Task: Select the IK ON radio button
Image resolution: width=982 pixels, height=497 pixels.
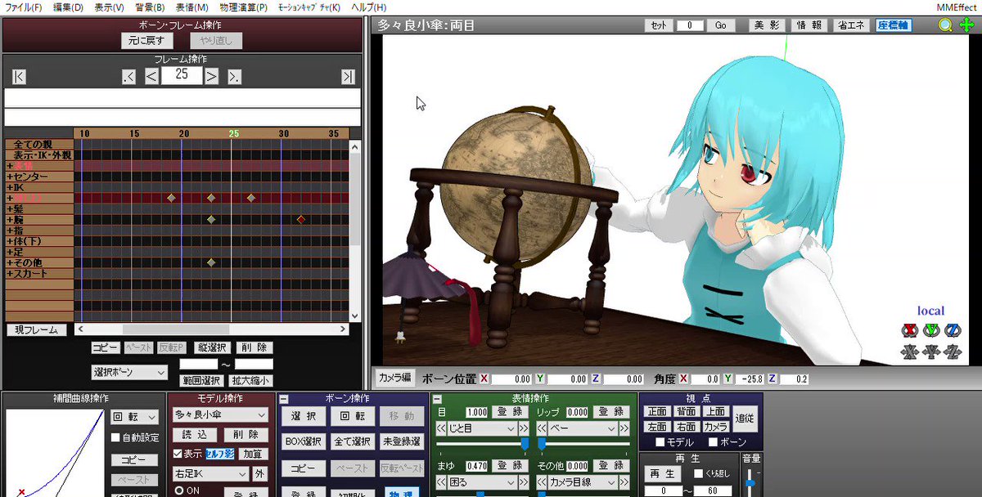Action: pyautogui.click(x=180, y=490)
